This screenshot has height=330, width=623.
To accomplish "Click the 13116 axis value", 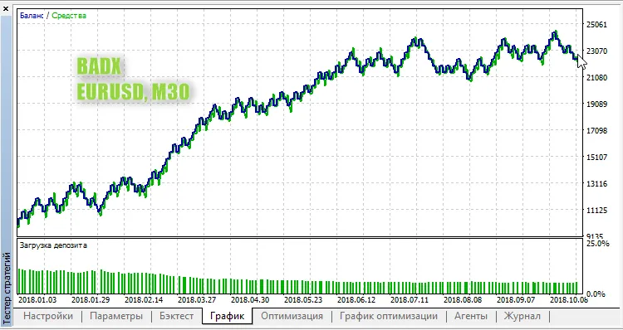I will tap(596, 183).
